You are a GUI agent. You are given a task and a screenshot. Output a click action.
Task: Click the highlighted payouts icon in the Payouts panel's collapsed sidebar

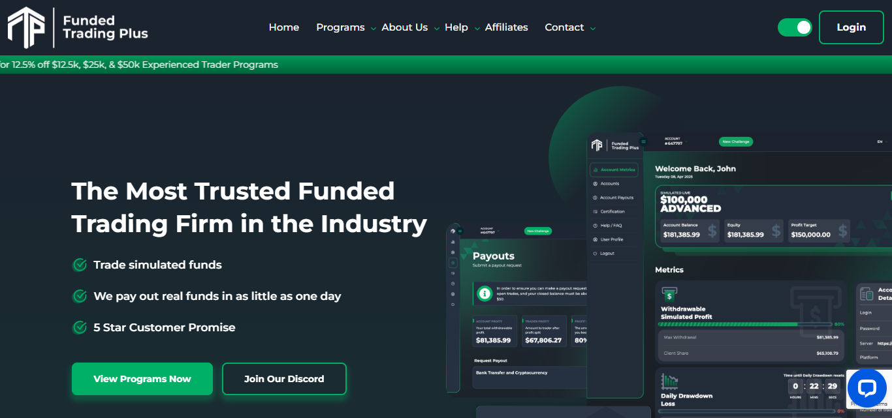453,263
